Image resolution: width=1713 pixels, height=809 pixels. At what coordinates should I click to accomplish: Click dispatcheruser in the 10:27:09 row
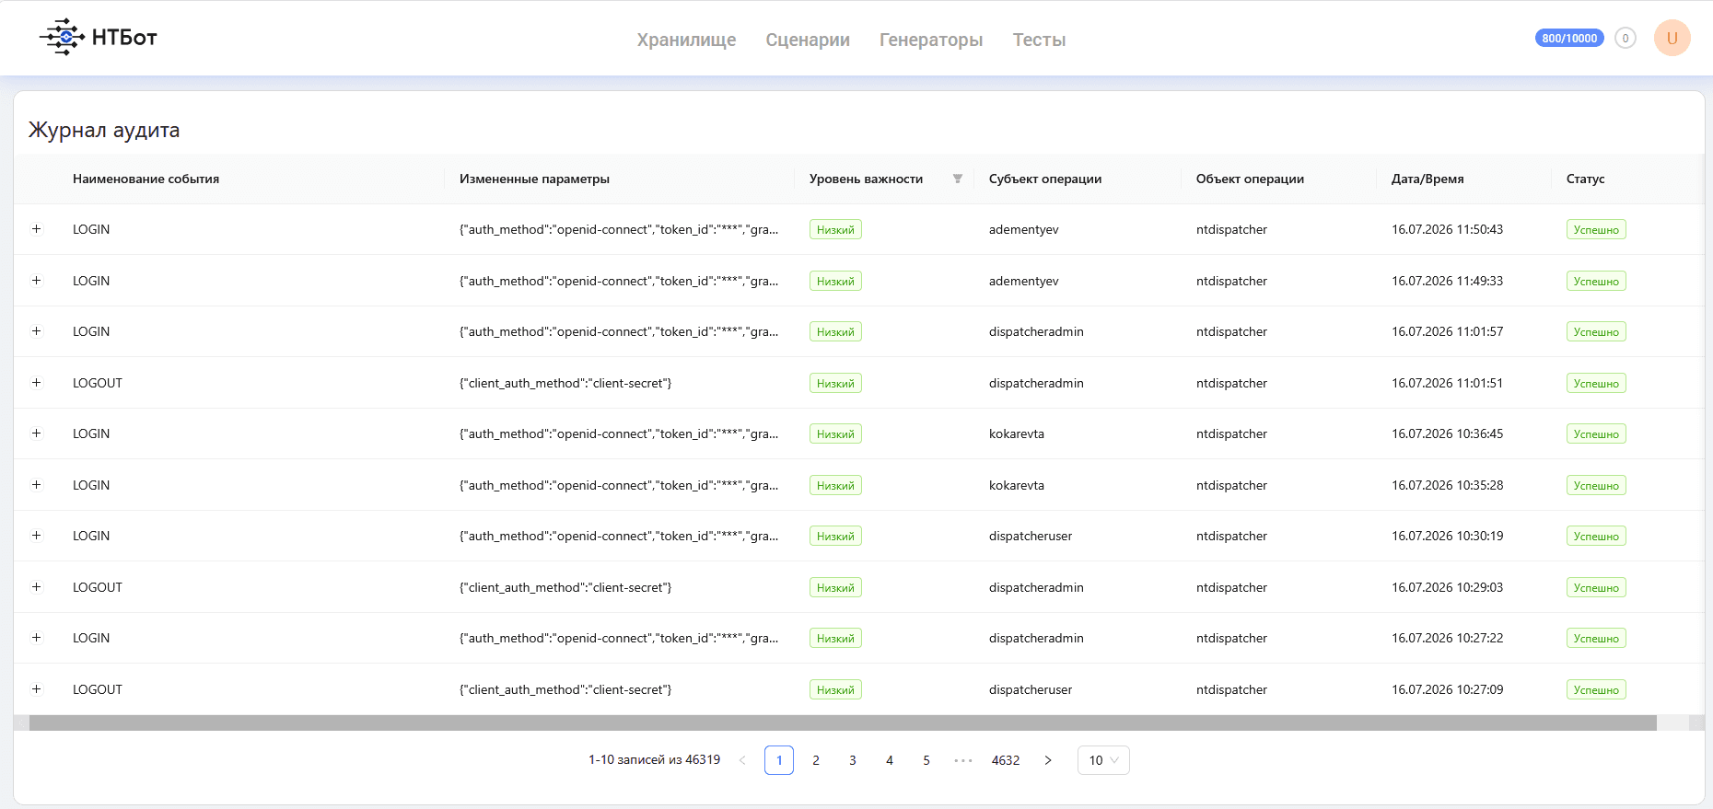tap(1031, 689)
